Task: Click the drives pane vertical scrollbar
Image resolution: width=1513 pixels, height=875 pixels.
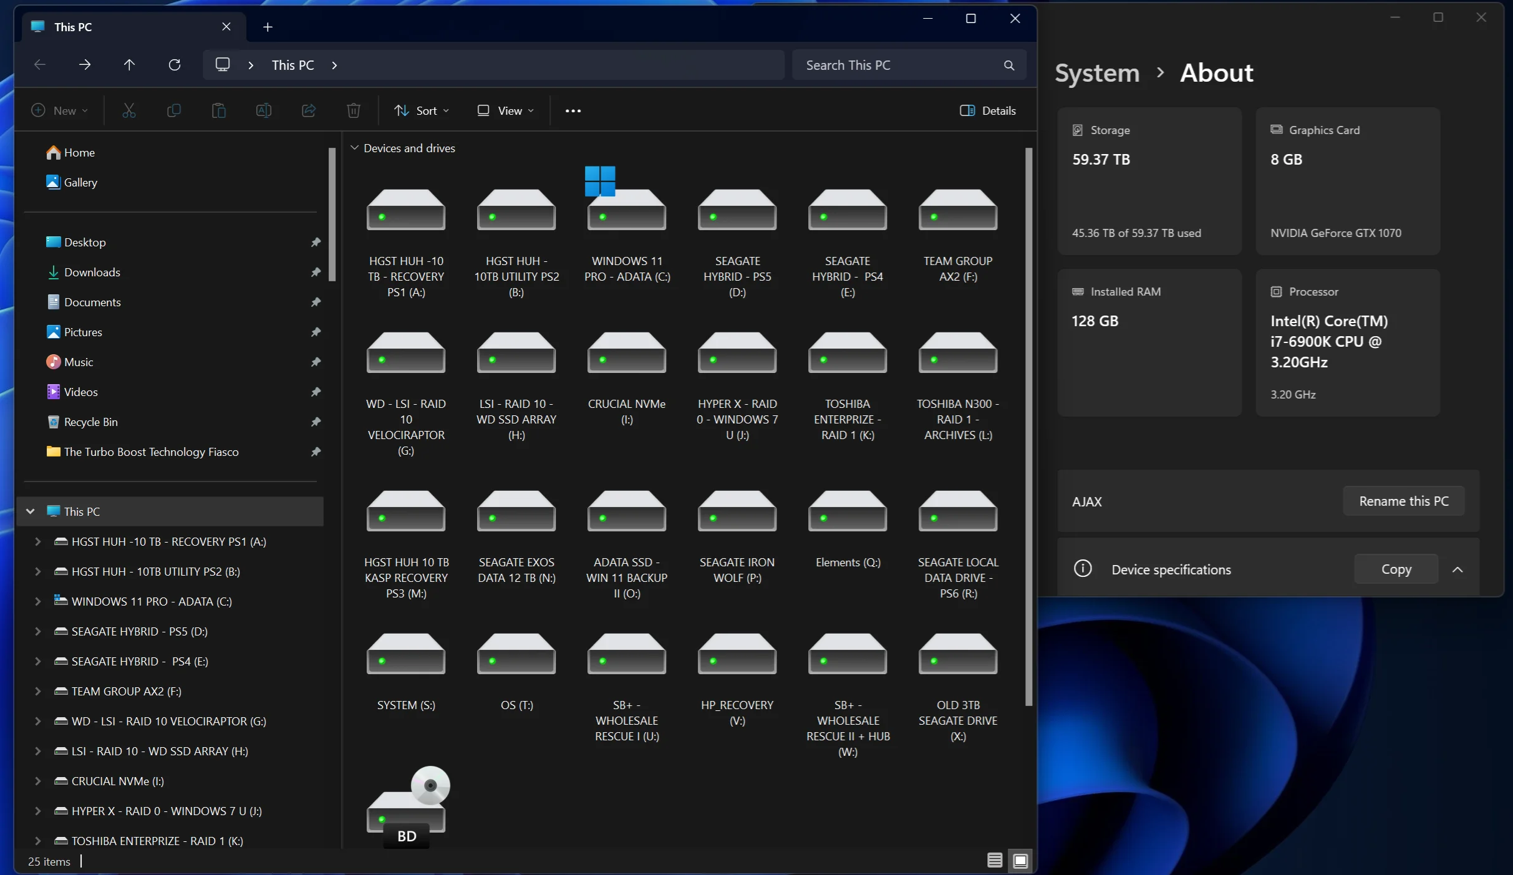Action: pos(1028,427)
